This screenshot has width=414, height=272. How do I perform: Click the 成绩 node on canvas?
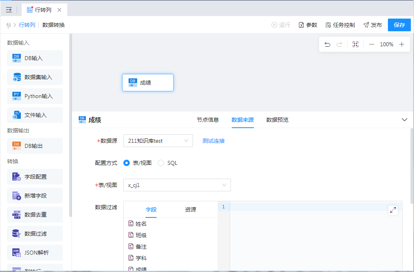click(147, 83)
